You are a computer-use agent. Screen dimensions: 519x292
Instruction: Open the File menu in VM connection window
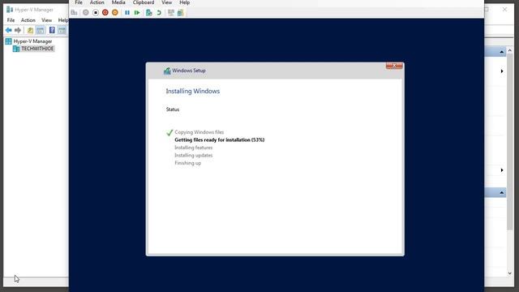tap(79, 2)
